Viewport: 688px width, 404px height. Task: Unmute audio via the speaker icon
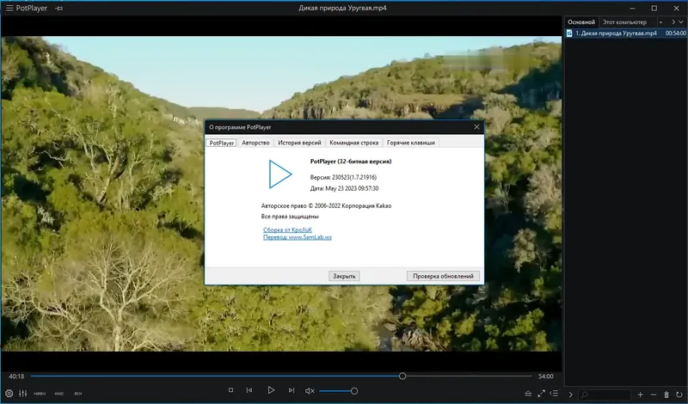[310, 391]
